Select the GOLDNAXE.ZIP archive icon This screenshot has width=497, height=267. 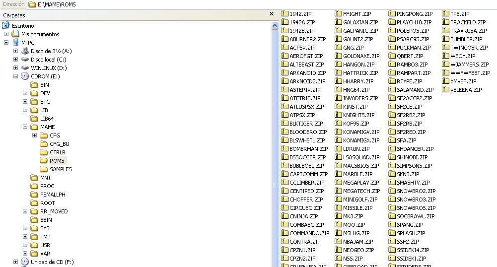[x=338, y=56]
